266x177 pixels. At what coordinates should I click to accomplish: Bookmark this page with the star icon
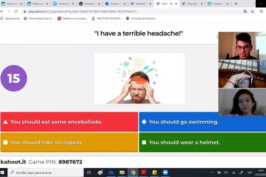[252, 12]
